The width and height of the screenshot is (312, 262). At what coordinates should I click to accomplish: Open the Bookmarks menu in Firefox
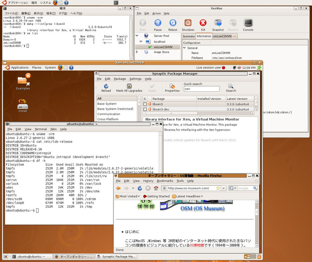point(165,181)
